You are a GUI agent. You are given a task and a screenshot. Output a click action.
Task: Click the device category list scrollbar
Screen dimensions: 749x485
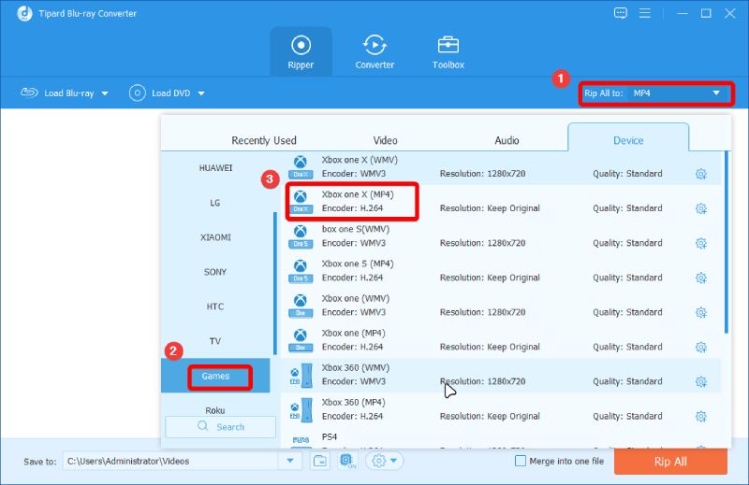pos(275,283)
